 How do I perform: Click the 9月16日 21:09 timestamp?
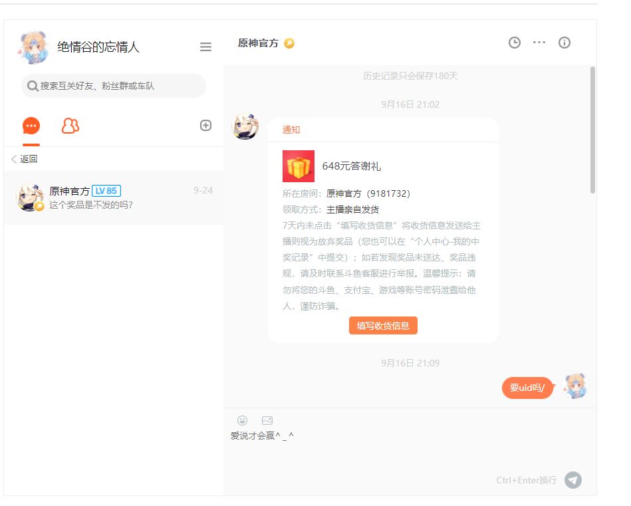(410, 363)
